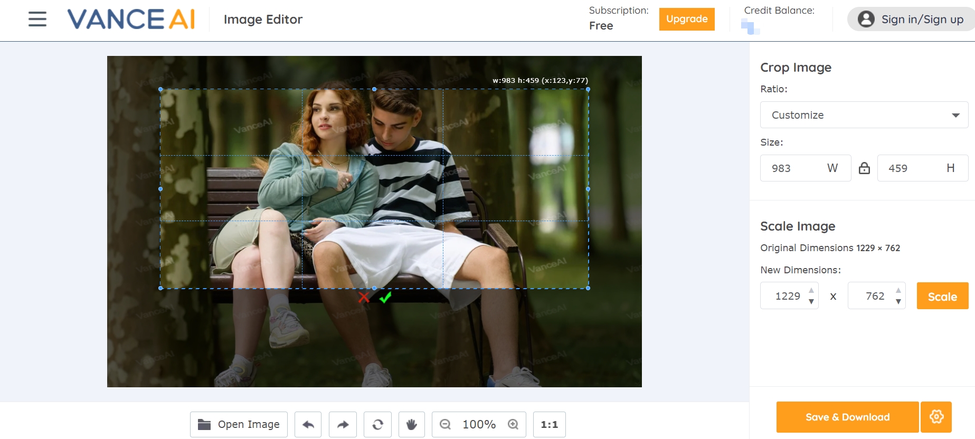Click the rotate refresh icon
The width and height of the screenshot is (975, 439).
pos(377,425)
